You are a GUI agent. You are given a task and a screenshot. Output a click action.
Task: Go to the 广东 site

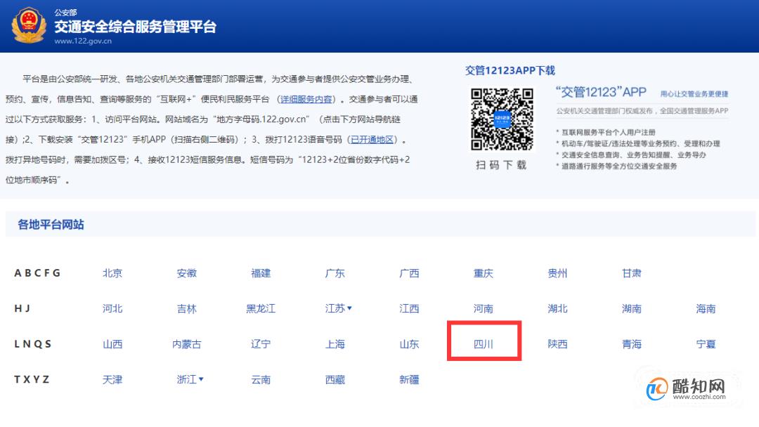point(335,273)
